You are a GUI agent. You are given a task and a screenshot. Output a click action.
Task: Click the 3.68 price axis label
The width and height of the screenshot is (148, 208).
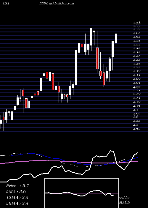click(137, 33)
